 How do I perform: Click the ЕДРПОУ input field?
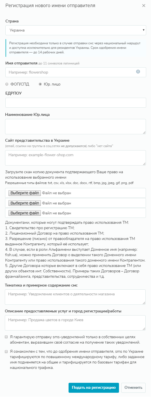pos(76,103)
